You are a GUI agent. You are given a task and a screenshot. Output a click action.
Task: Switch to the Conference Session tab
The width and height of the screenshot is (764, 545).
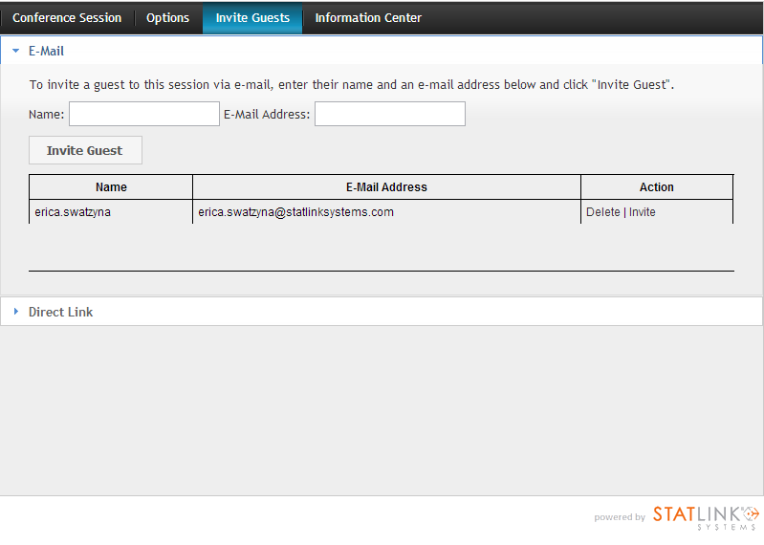tap(67, 18)
